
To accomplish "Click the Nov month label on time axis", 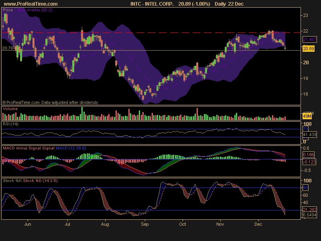I will (x=220, y=224).
